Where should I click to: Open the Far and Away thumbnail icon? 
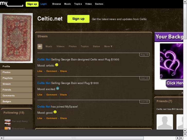pos(7,123)
